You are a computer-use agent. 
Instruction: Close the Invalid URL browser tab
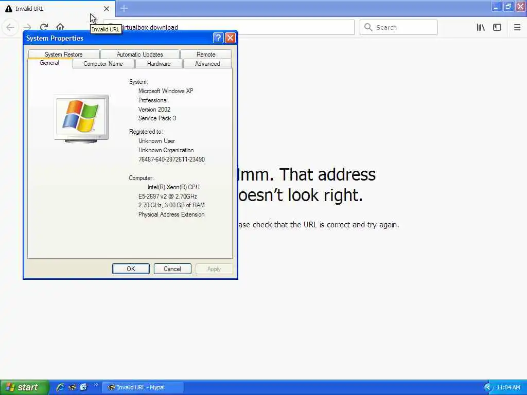[x=106, y=9]
